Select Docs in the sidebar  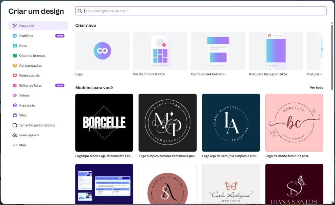23,46
